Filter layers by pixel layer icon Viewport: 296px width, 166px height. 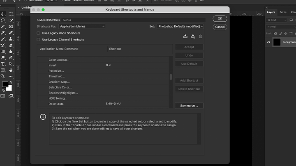tap(291, 20)
